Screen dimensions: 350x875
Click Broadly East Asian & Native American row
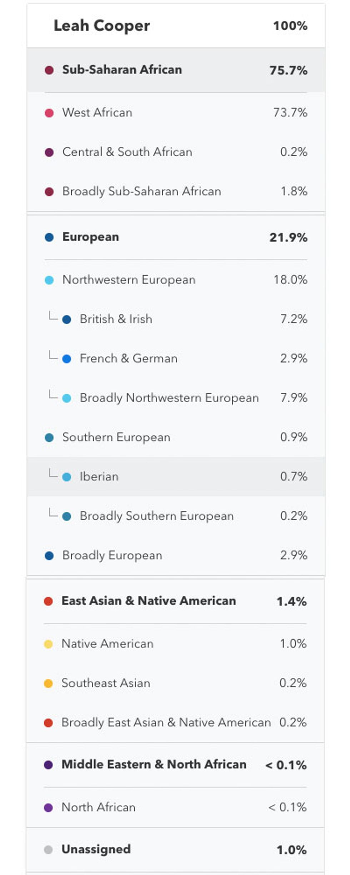coord(175,722)
